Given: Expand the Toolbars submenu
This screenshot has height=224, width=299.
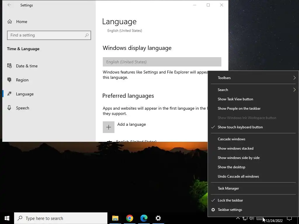Looking at the screenshot, I should 253,78.
